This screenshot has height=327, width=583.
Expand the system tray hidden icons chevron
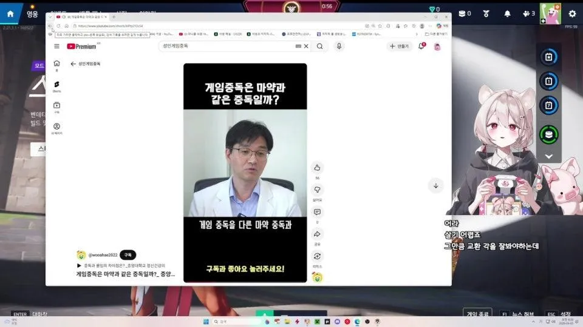[533, 322]
